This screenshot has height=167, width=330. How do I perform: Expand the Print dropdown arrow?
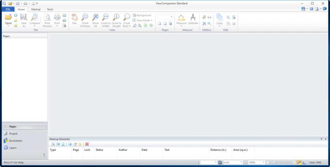click(57, 26)
